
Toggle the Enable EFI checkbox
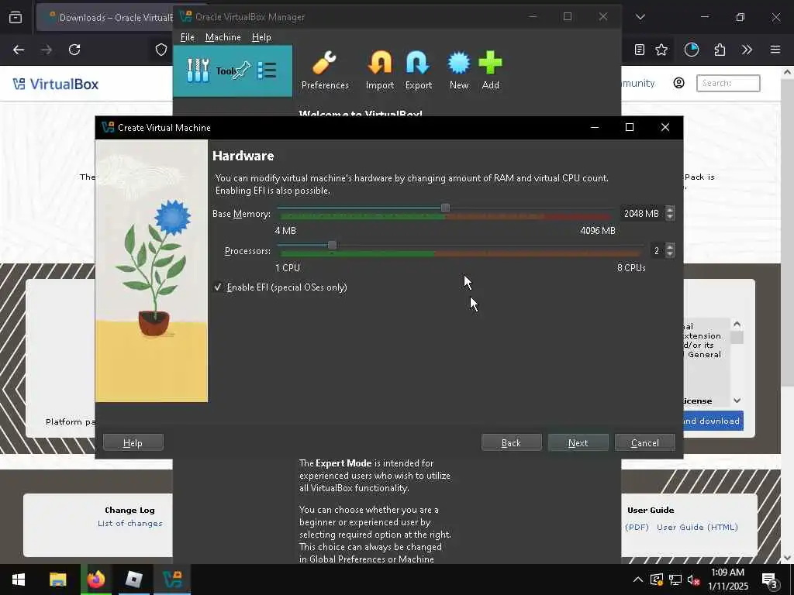click(x=218, y=287)
